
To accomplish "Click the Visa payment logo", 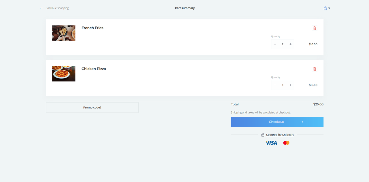I will click(271, 143).
